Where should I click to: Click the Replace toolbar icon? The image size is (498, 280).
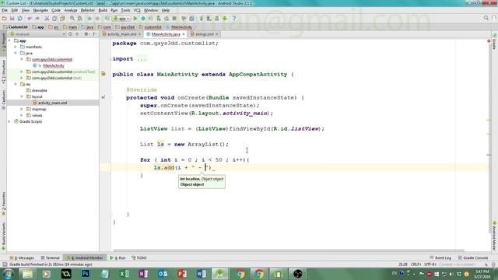pos(80,19)
